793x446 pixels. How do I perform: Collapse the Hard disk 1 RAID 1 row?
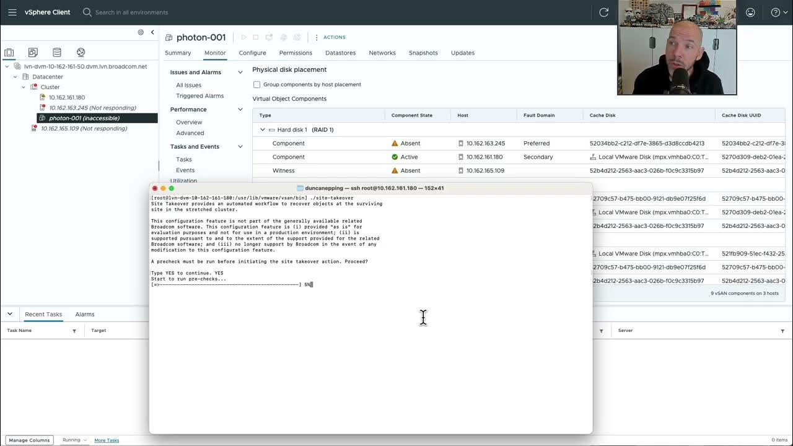(x=263, y=130)
